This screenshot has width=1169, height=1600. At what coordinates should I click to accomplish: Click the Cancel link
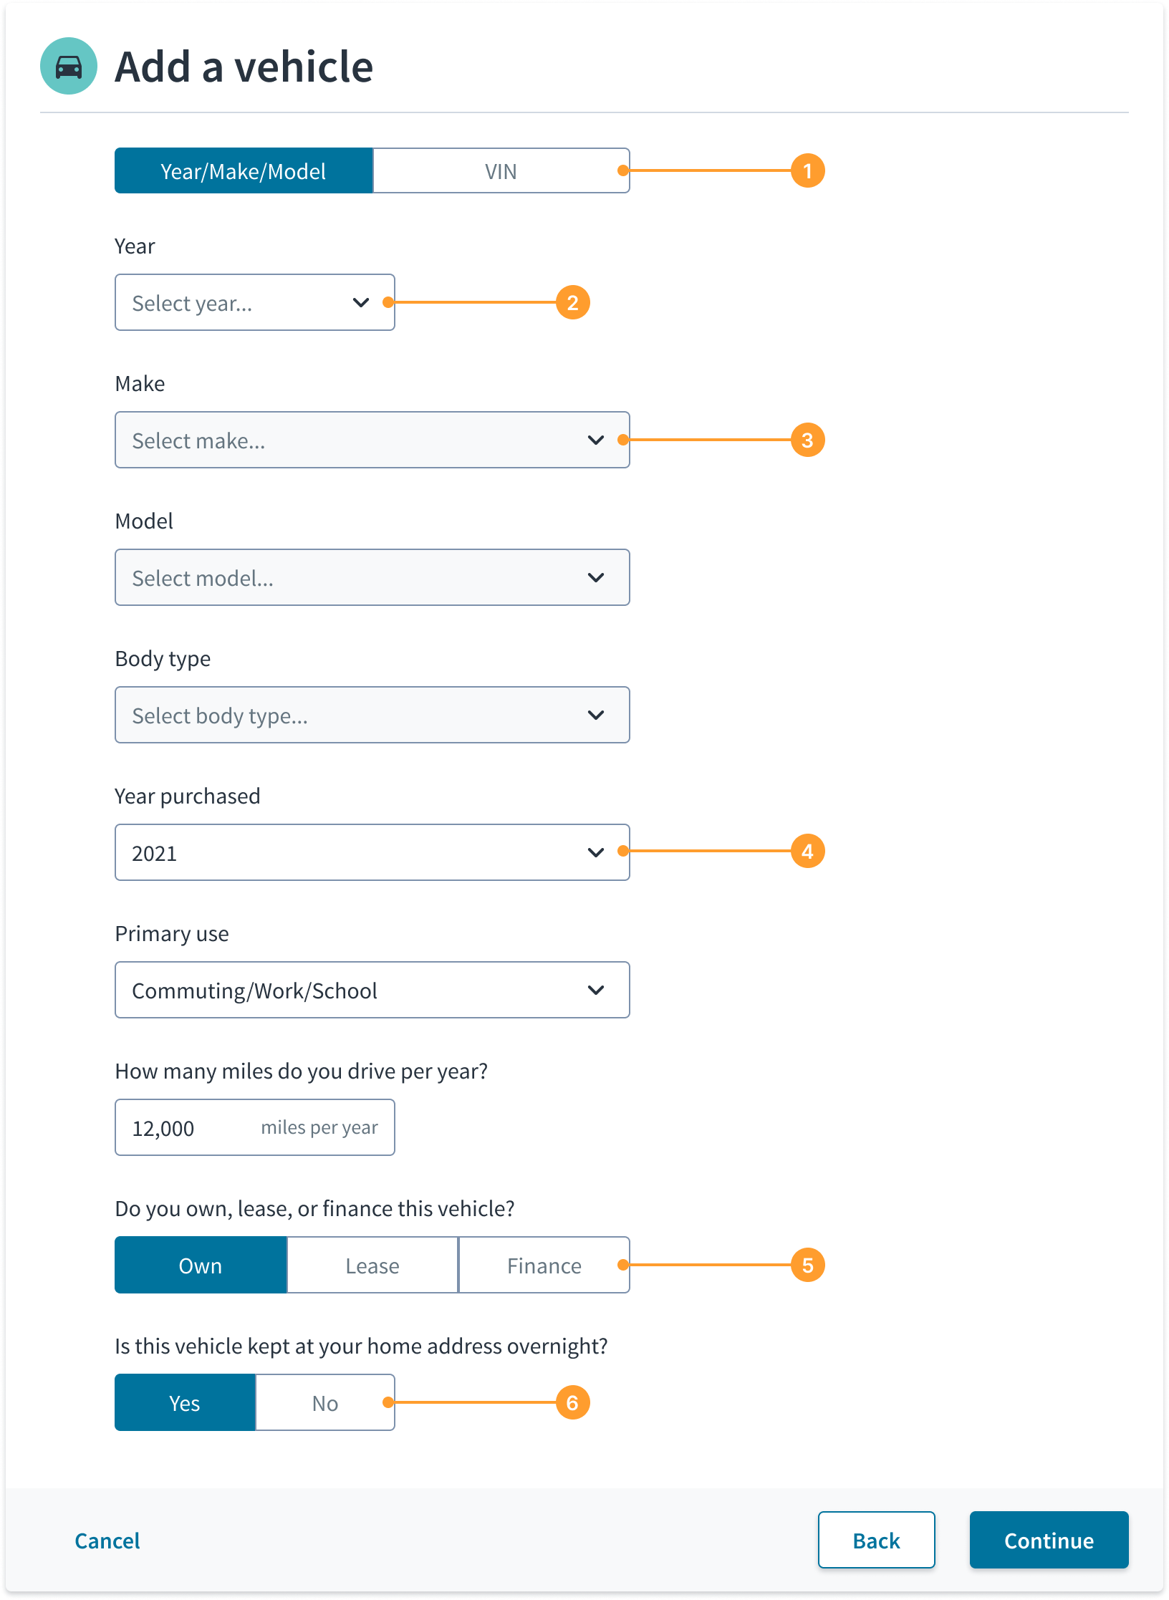pos(107,1540)
